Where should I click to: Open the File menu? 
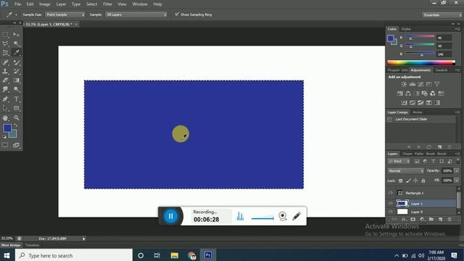tap(17, 4)
